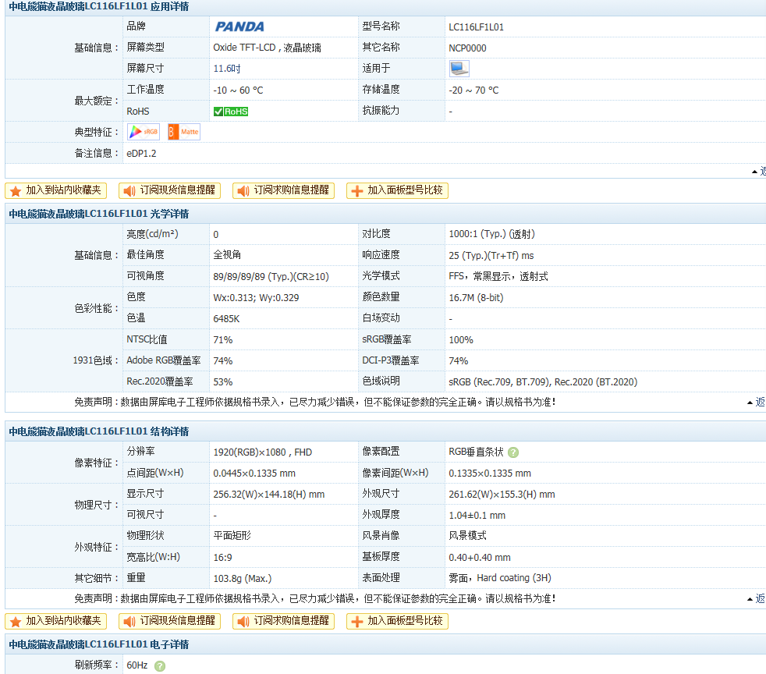766x674 pixels.
Task: Select color temperature 6485K
Action: point(226,319)
